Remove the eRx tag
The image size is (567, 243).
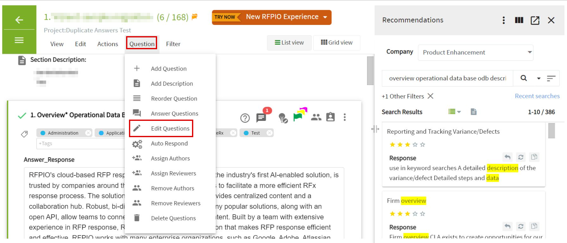pos(233,133)
